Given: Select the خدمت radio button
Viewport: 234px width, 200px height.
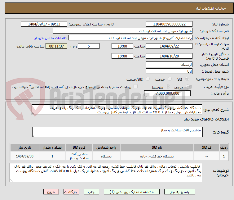Looking at the screenshot, I should point(170,79).
